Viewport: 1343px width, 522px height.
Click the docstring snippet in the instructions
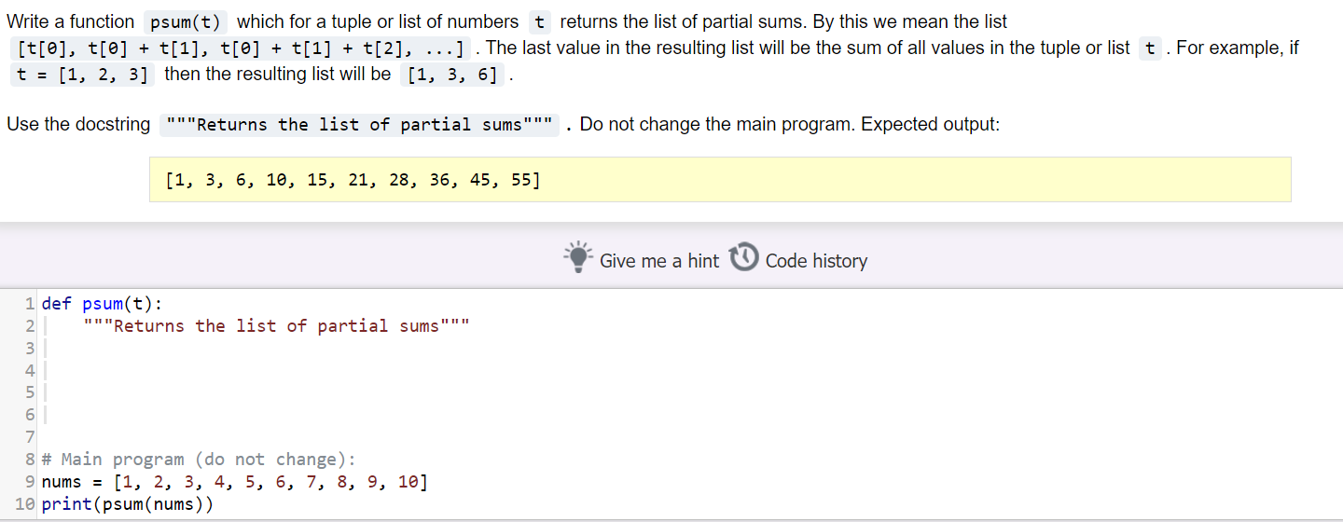coord(360,125)
